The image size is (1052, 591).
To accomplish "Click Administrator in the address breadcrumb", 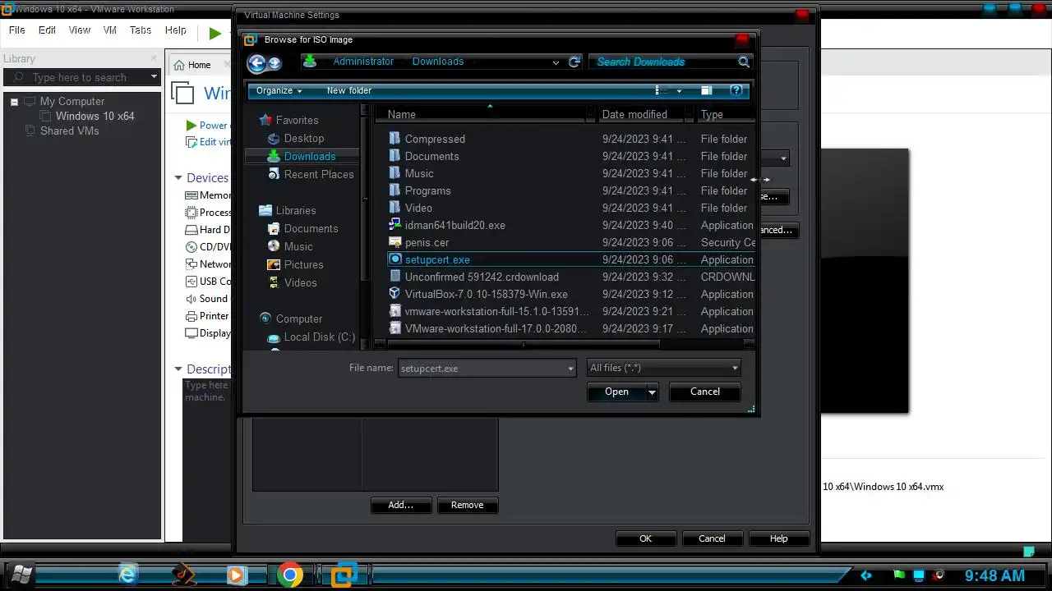I will 363,62.
